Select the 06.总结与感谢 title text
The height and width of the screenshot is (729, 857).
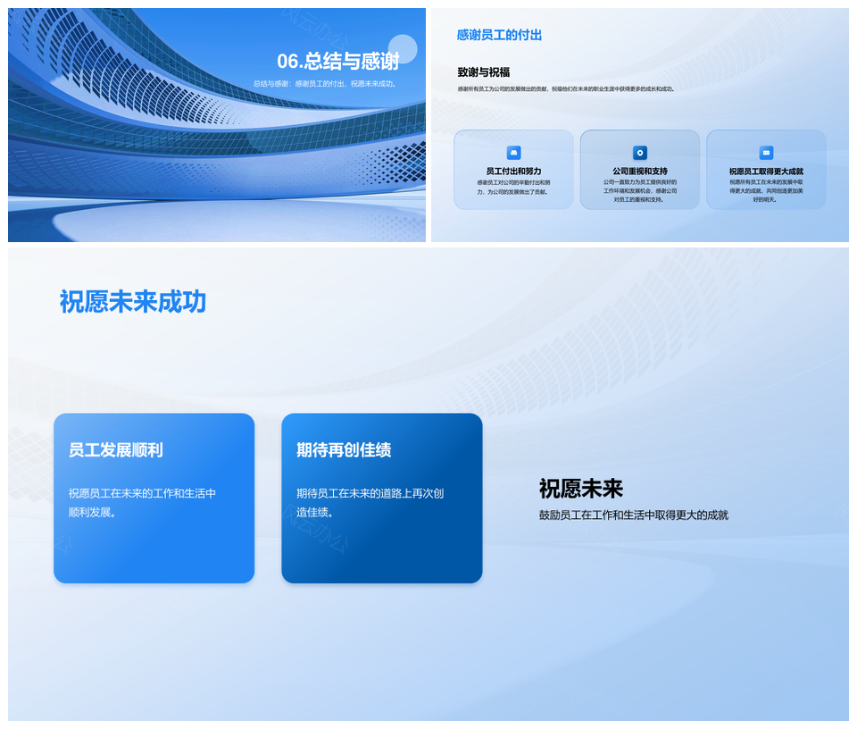click(x=337, y=61)
